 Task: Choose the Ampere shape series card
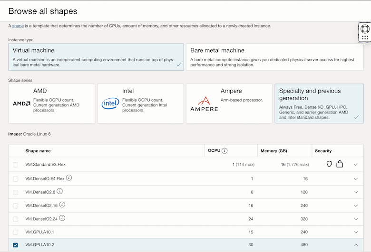[x=228, y=103]
